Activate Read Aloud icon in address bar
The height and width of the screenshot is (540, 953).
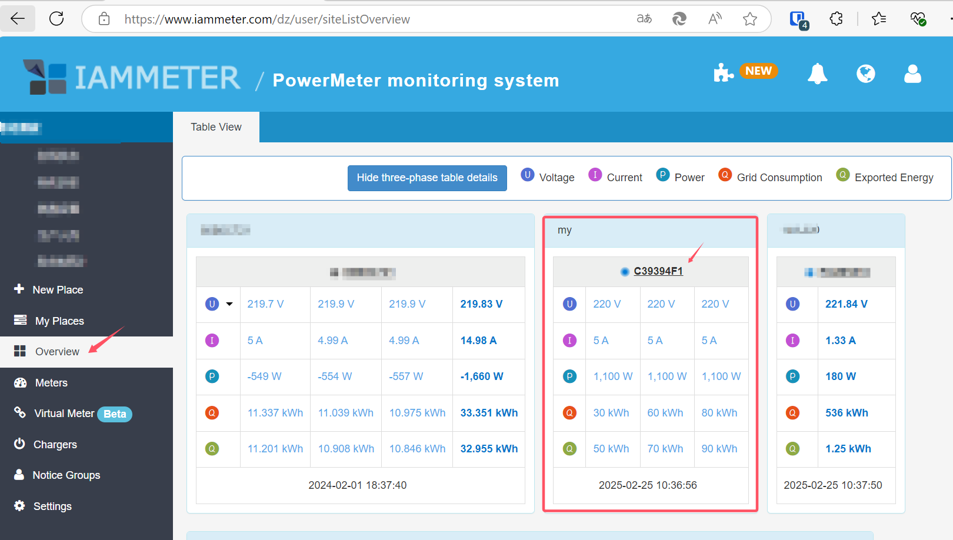[x=715, y=19]
